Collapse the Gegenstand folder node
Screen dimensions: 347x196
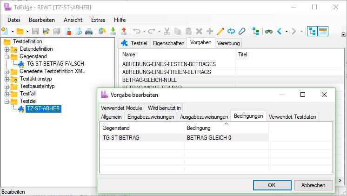7,56
